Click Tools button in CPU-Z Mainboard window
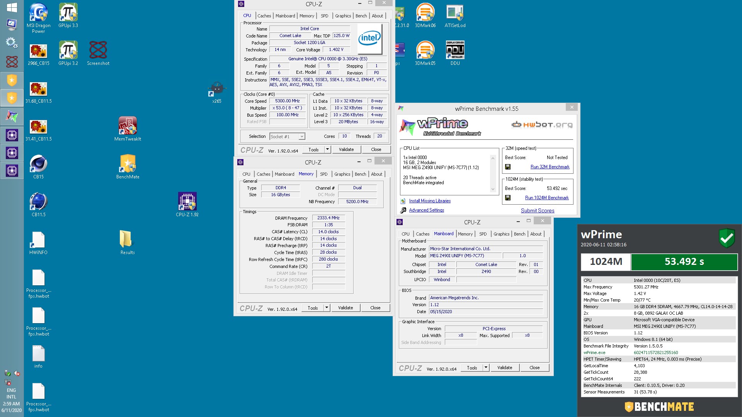Viewport: 742px width, 417px height. click(472, 368)
